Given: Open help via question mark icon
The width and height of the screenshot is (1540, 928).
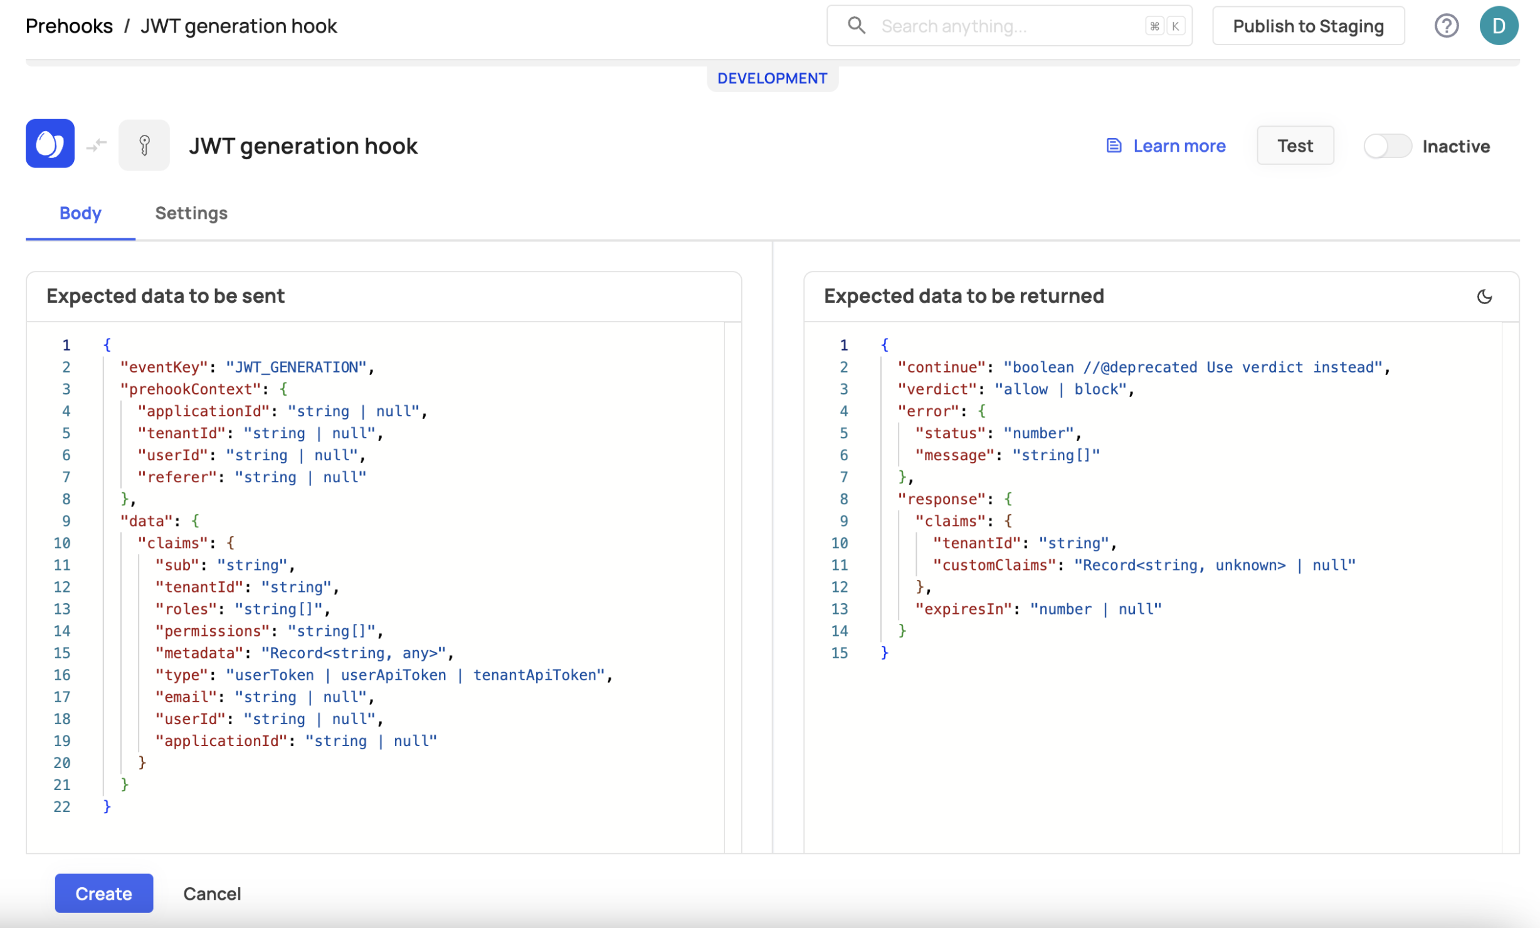Looking at the screenshot, I should pyautogui.click(x=1445, y=26).
